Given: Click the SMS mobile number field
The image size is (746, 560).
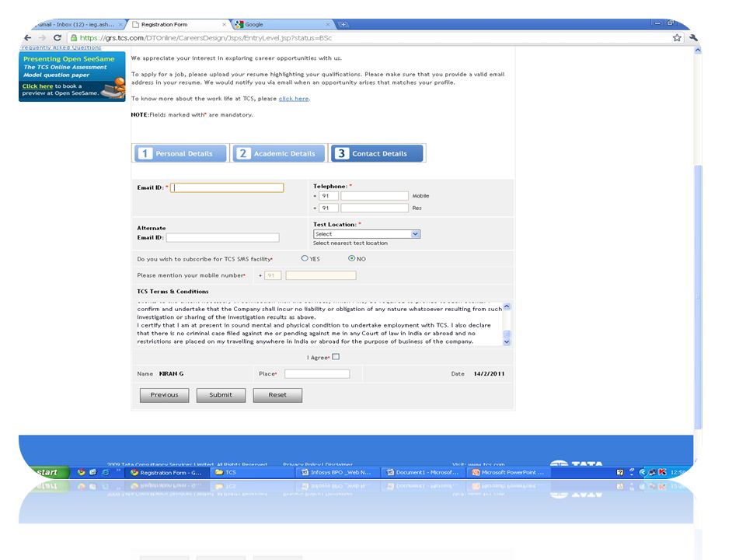Looking at the screenshot, I should (x=321, y=275).
